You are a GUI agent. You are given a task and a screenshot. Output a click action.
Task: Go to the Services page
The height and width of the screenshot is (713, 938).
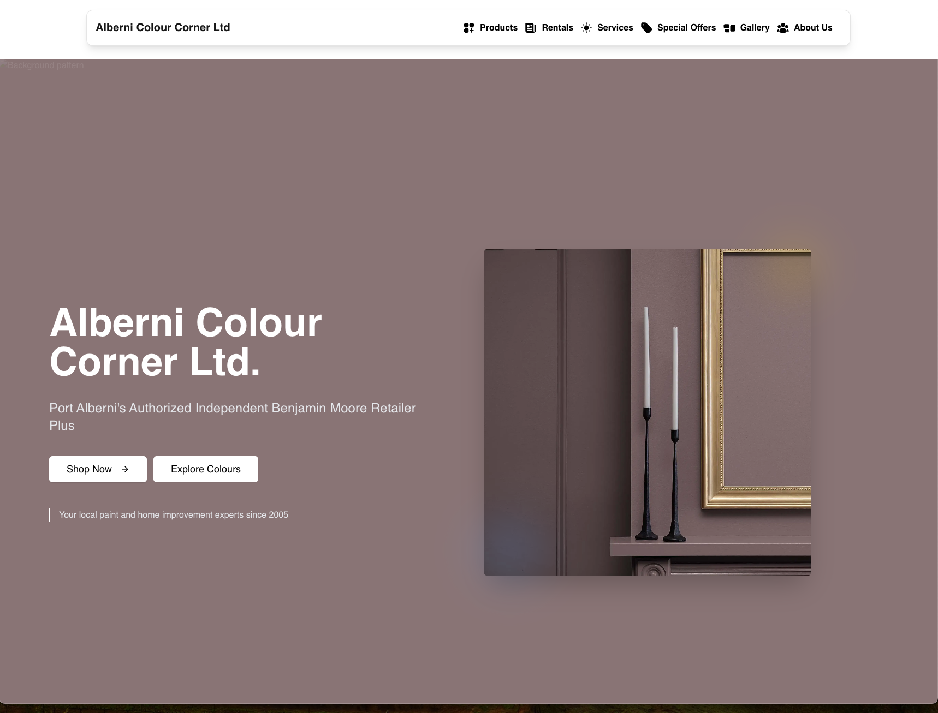click(607, 28)
